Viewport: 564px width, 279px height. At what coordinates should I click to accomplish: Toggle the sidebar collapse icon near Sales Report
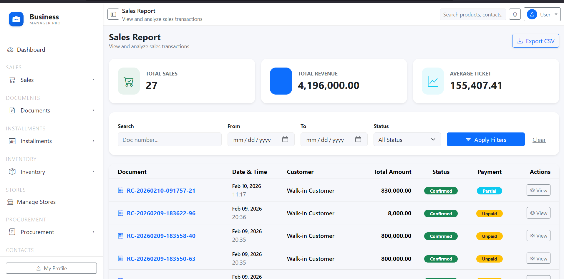tap(113, 14)
